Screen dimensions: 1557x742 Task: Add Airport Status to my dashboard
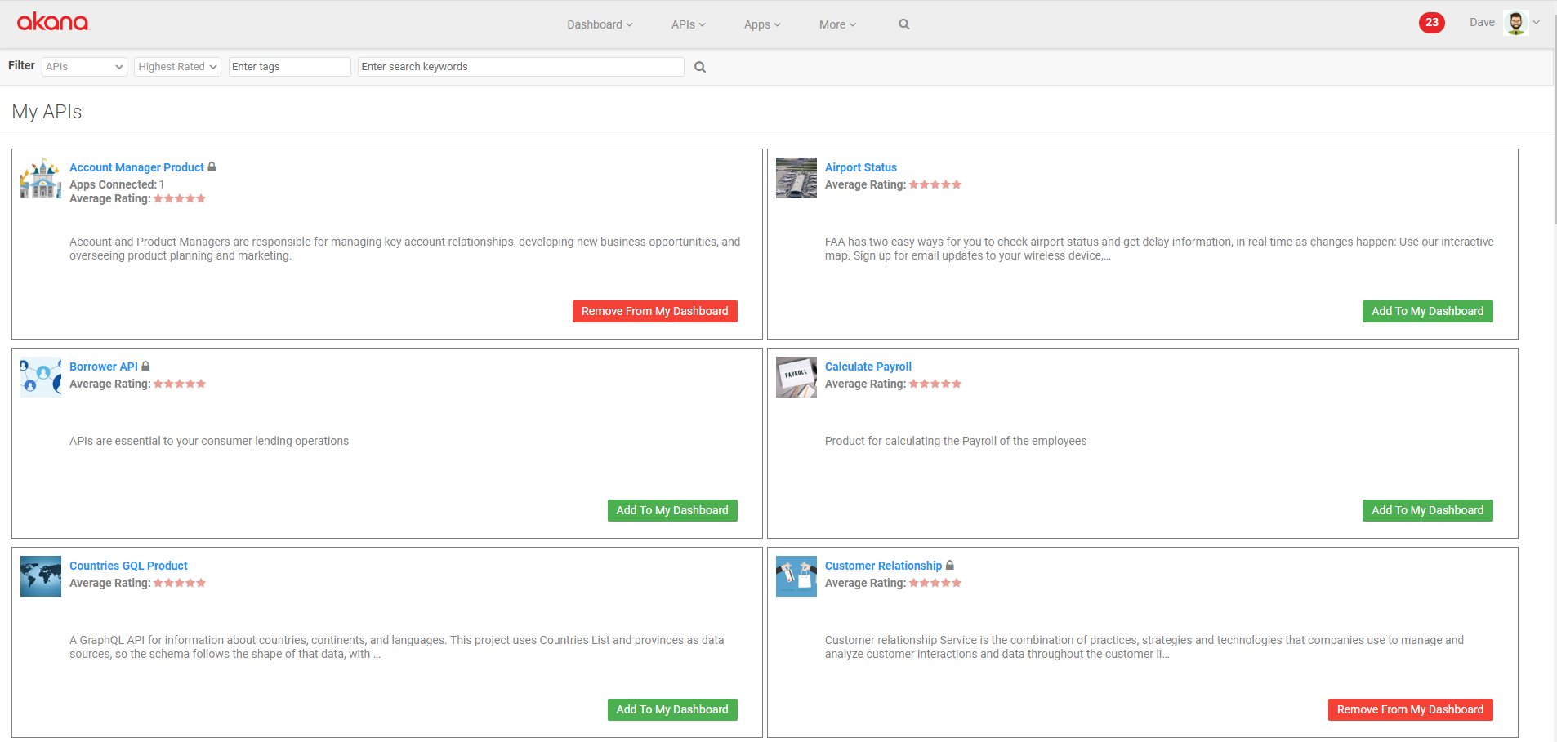[x=1426, y=311]
